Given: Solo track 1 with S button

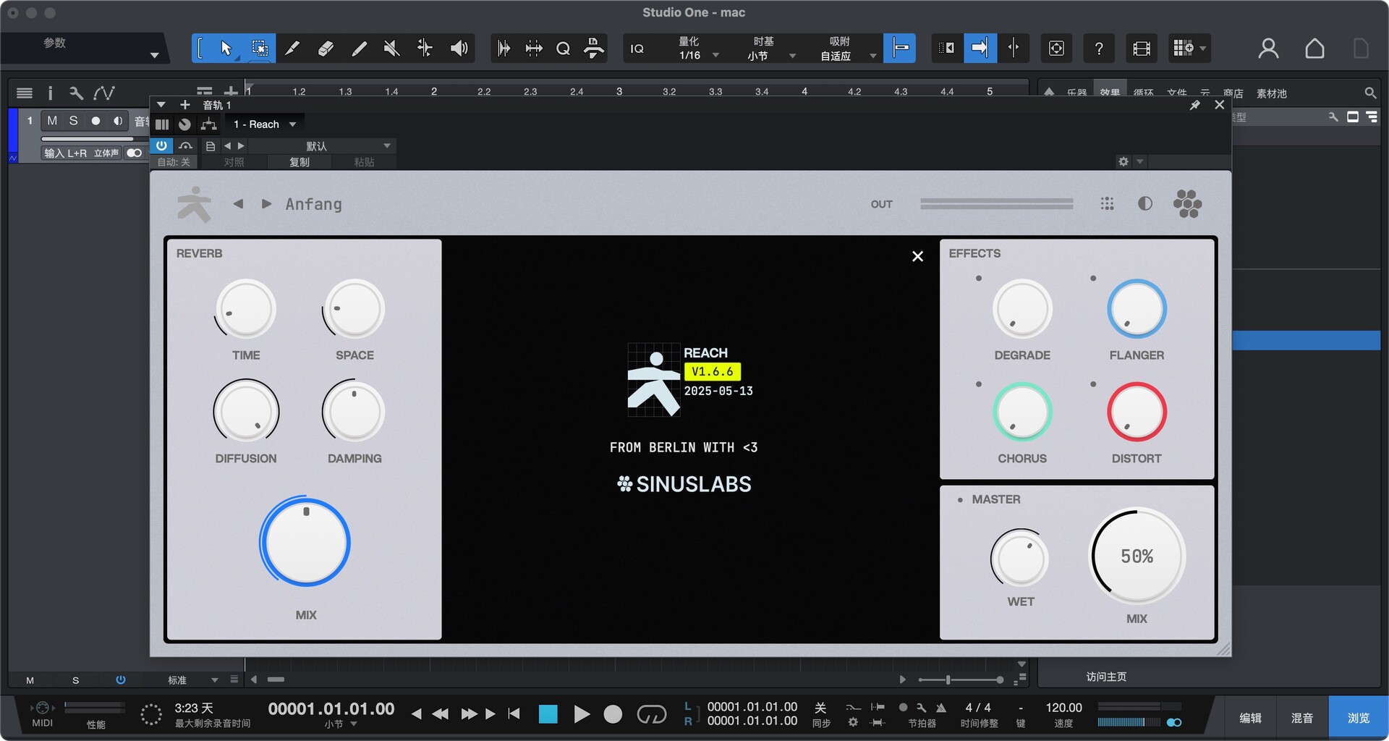Looking at the screenshot, I should click(x=73, y=121).
